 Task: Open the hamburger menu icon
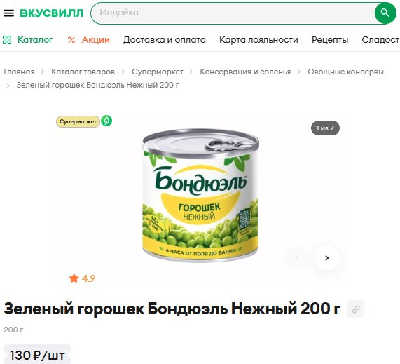click(x=8, y=13)
